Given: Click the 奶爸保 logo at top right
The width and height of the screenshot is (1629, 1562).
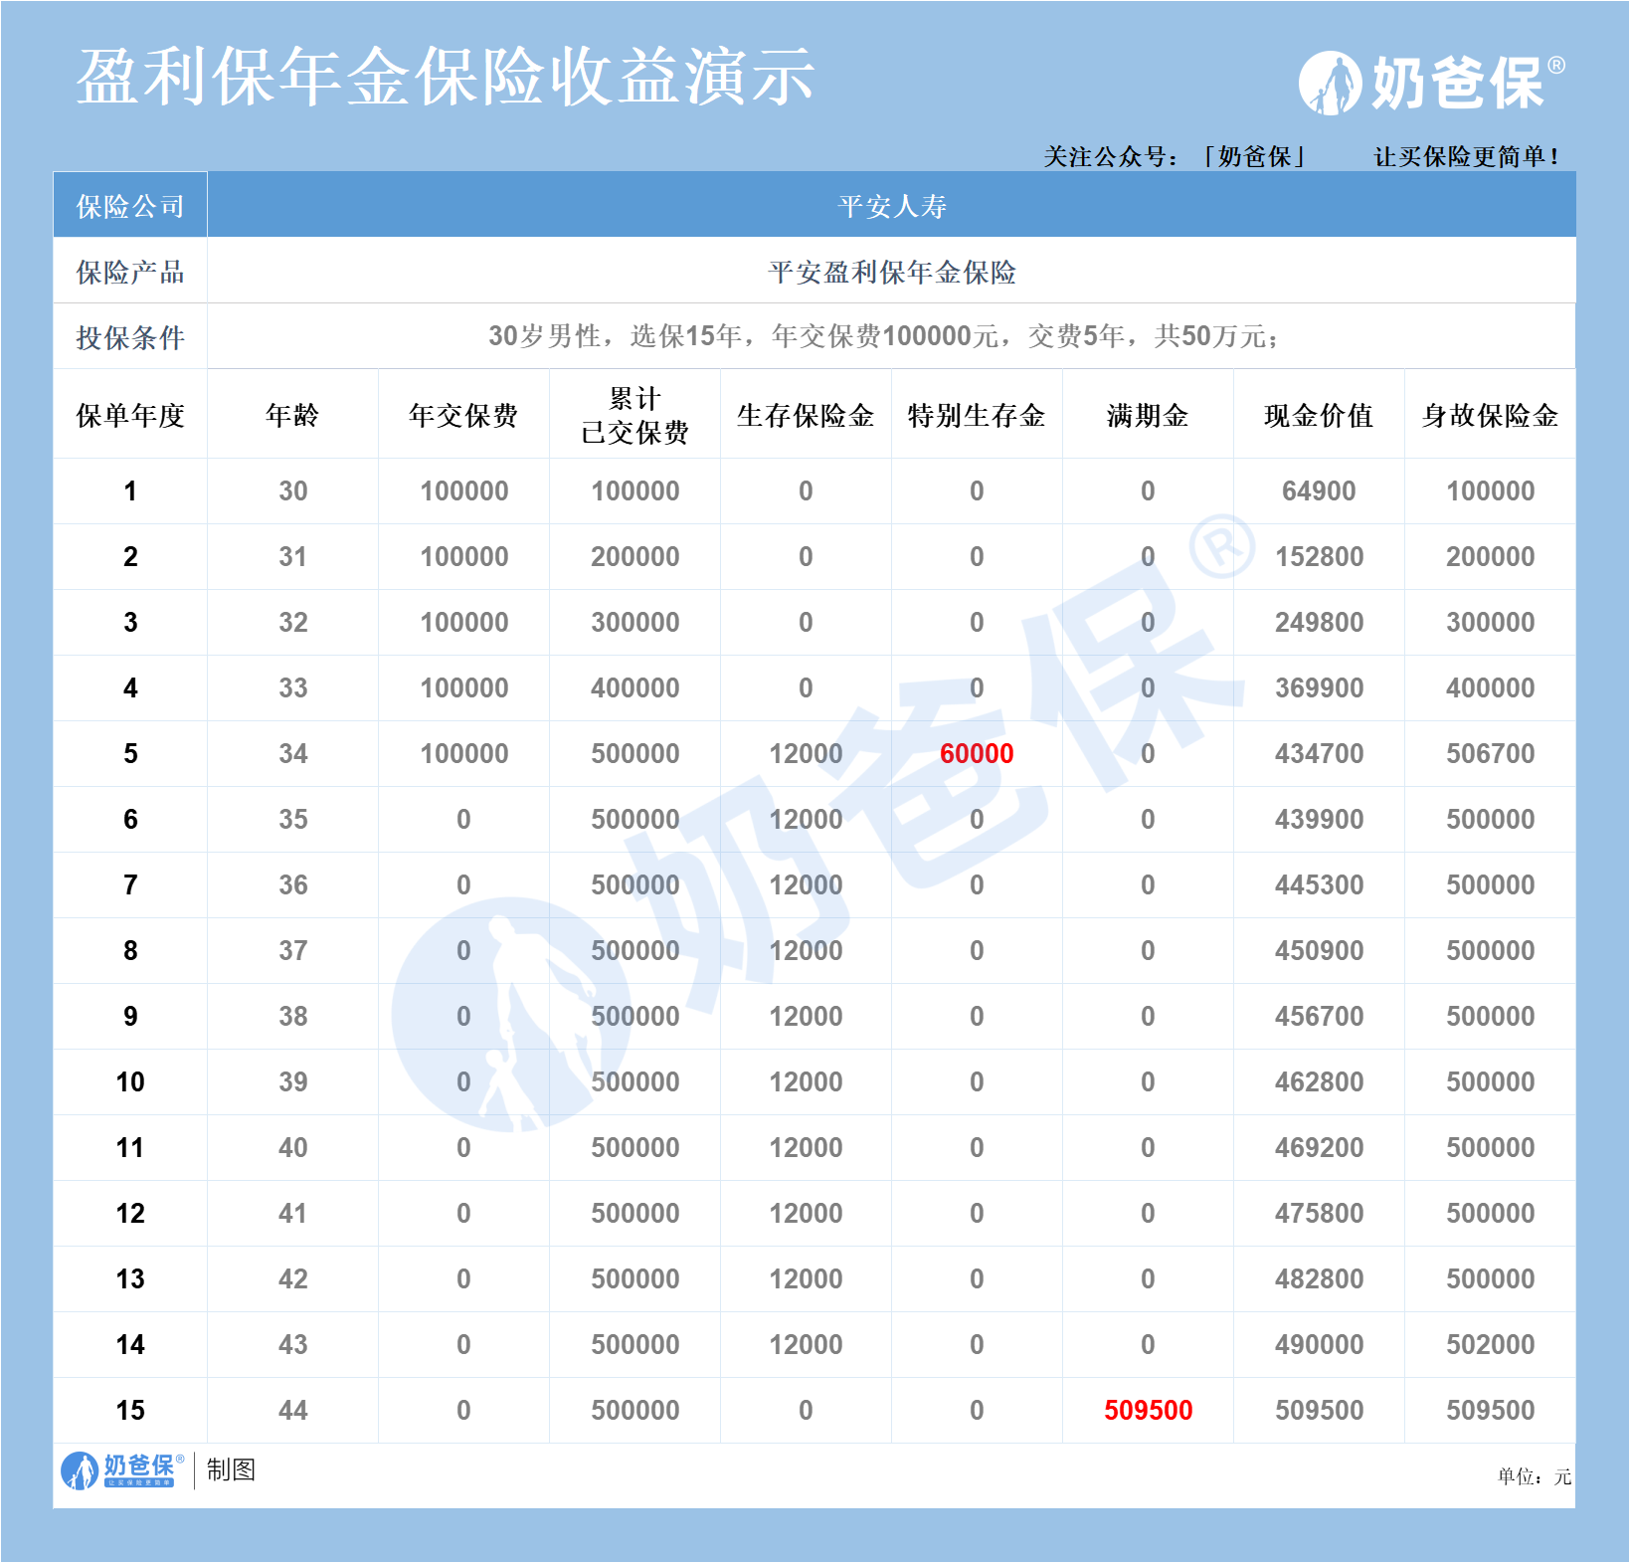Looking at the screenshot, I should point(1431,83).
